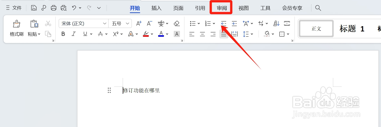The height and width of the screenshot is (127, 381).
Task: Switch to the 插入 tab
Action: tap(156, 8)
